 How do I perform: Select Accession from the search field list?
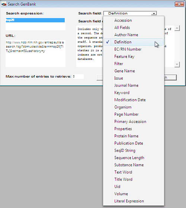134,20
